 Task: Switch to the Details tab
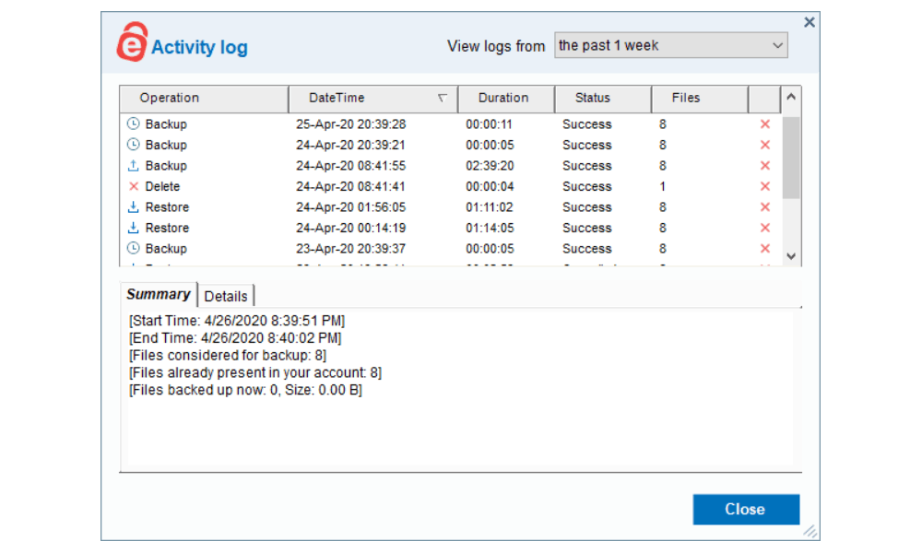[x=226, y=296]
